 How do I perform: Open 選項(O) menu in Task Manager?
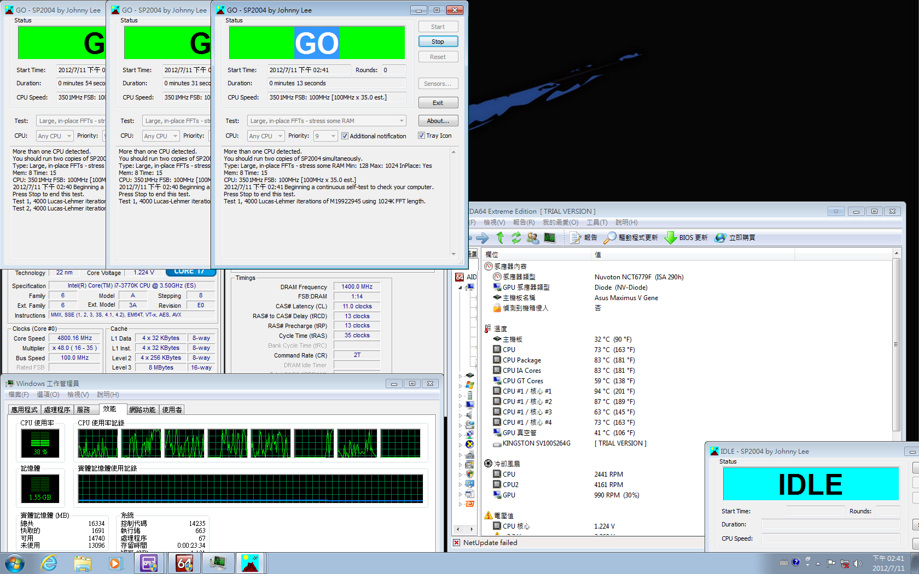(x=48, y=395)
